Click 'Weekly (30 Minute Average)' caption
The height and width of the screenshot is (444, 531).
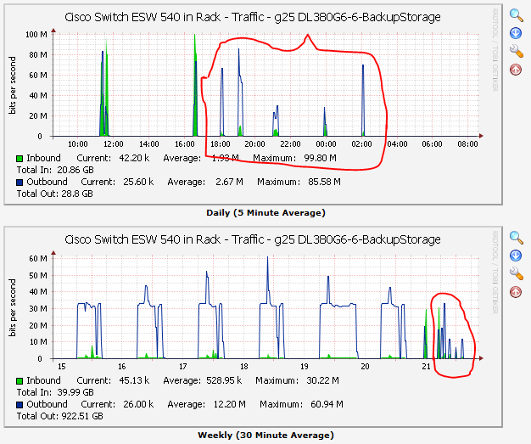[265, 436]
